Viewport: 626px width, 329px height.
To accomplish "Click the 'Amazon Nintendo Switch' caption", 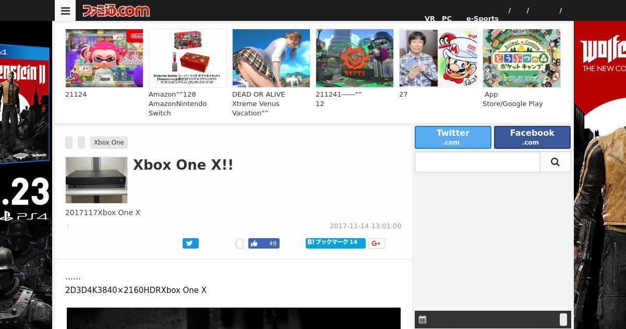I will pos(178,104).
